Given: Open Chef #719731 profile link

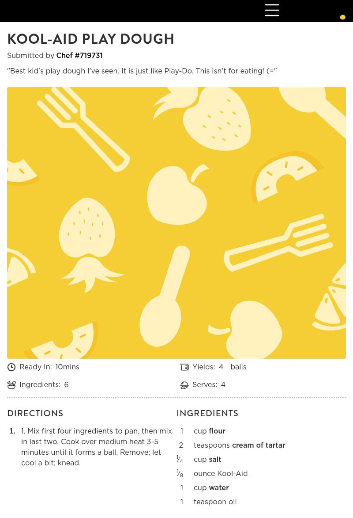Looking at the screenshot, I should pyautogui.click(x=79, y=56).
